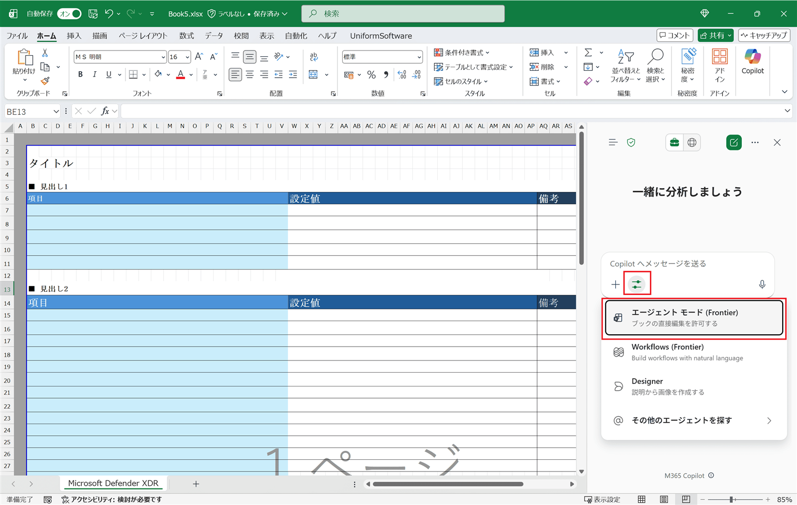Click the Comments (コメント) button
Screen dimensions: 797x505
point(675,36)
